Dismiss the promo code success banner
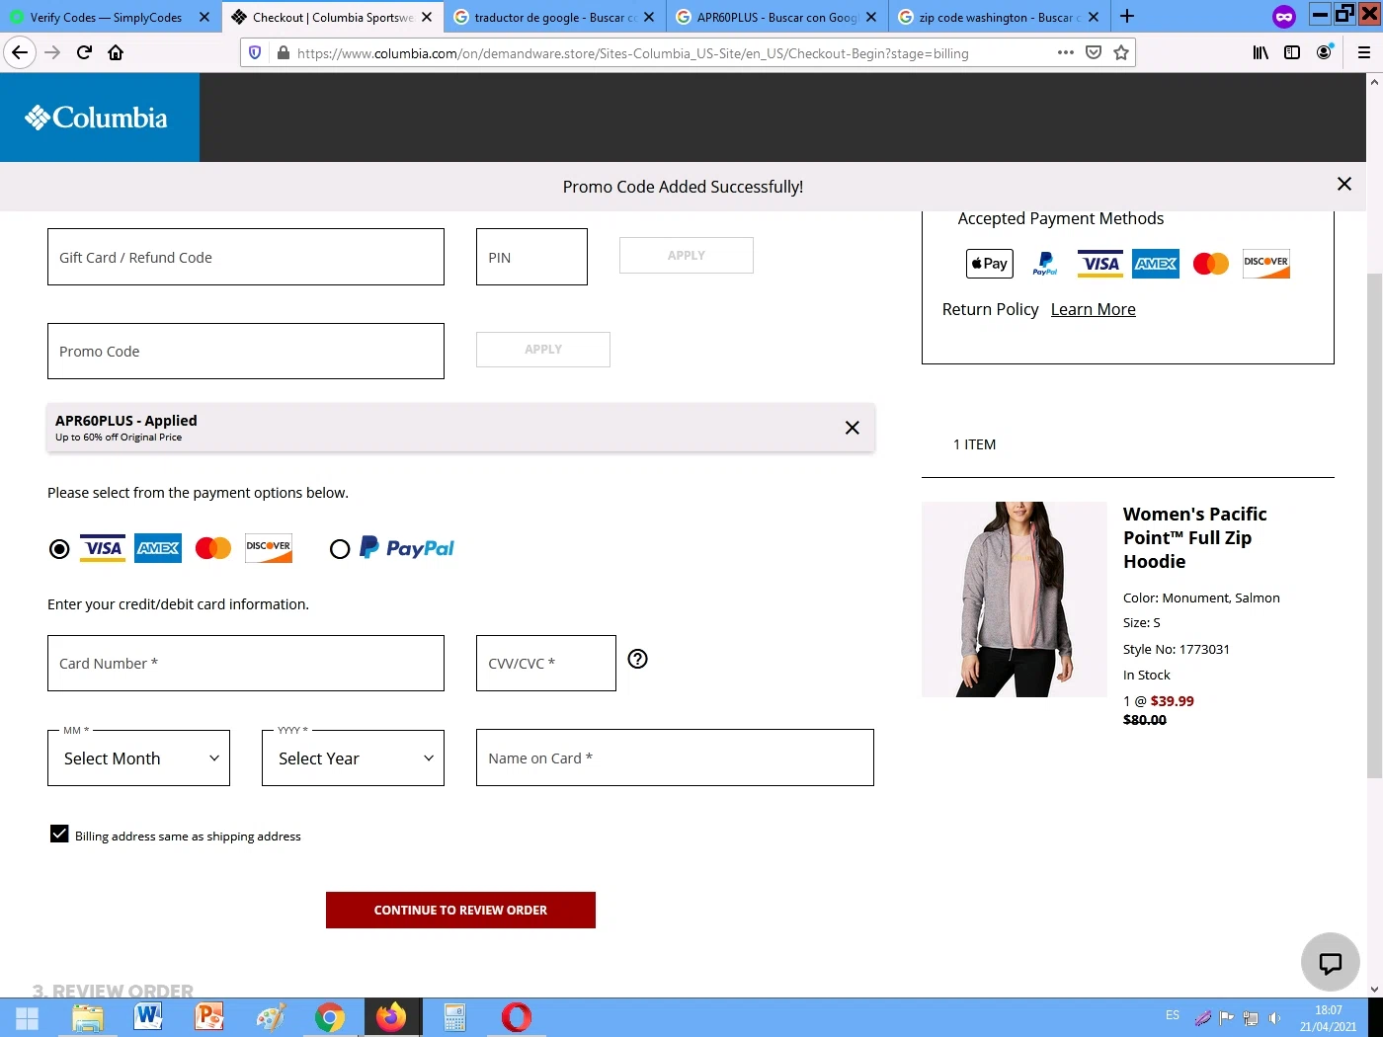1383x1037 pixels. pyautogui.click(x=1344, y=184)
